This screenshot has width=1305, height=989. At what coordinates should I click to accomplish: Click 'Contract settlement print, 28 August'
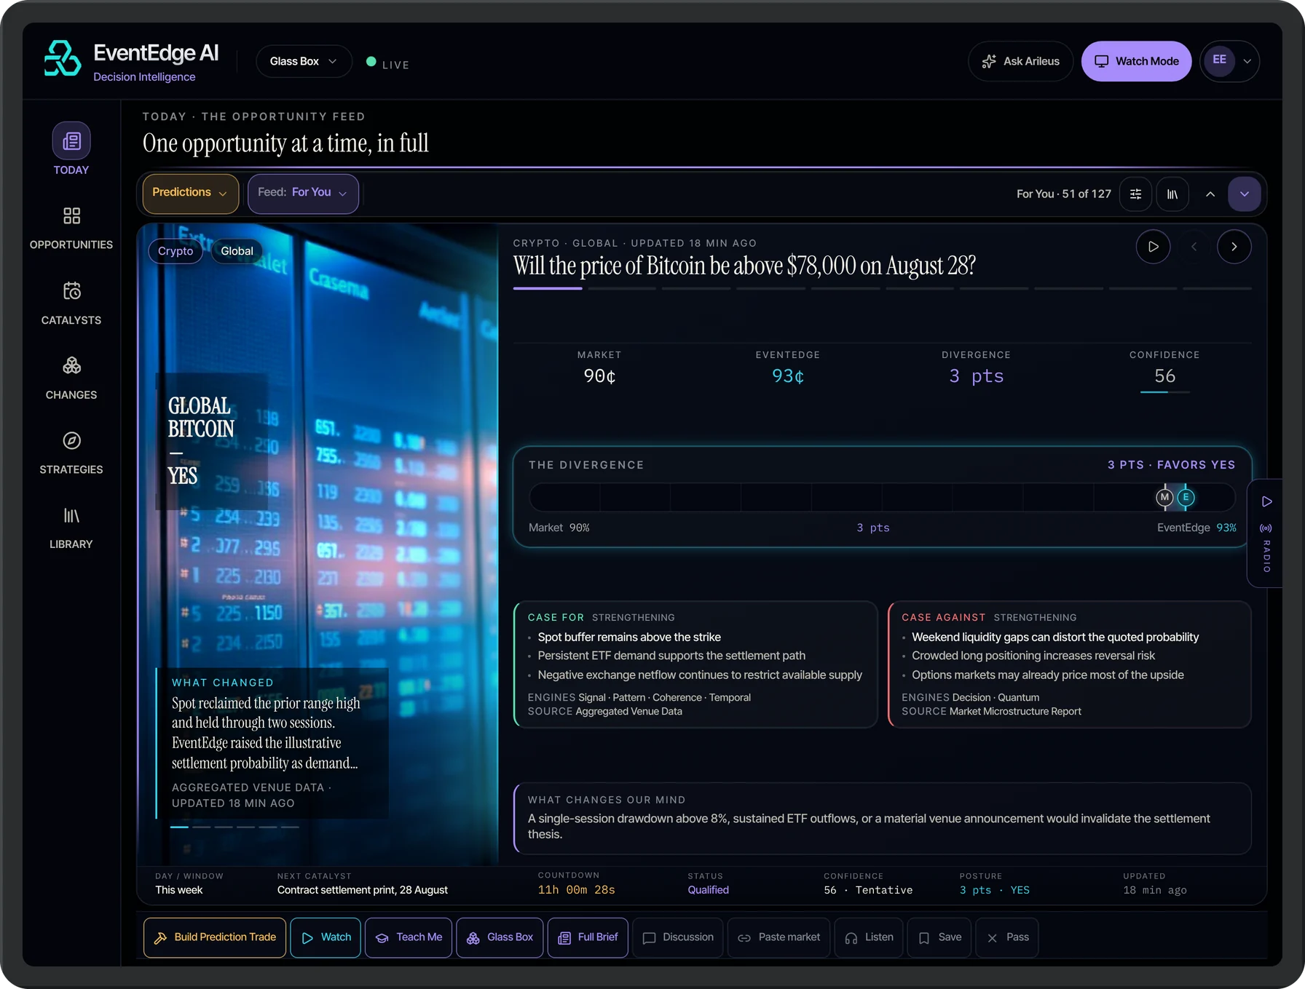point(363,890)
